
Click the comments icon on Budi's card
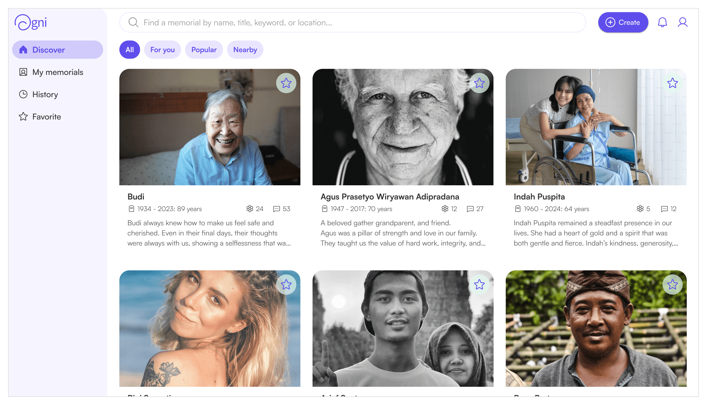click(276, 209)
